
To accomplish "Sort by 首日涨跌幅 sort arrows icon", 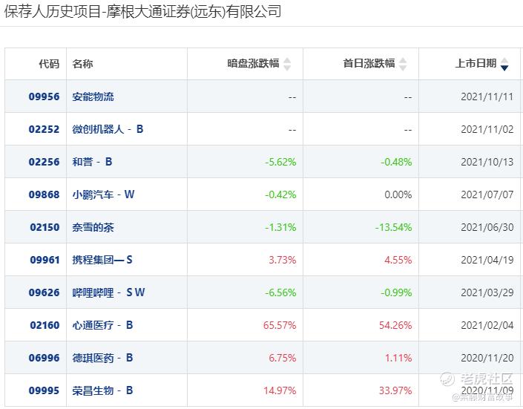I will 404,65.
